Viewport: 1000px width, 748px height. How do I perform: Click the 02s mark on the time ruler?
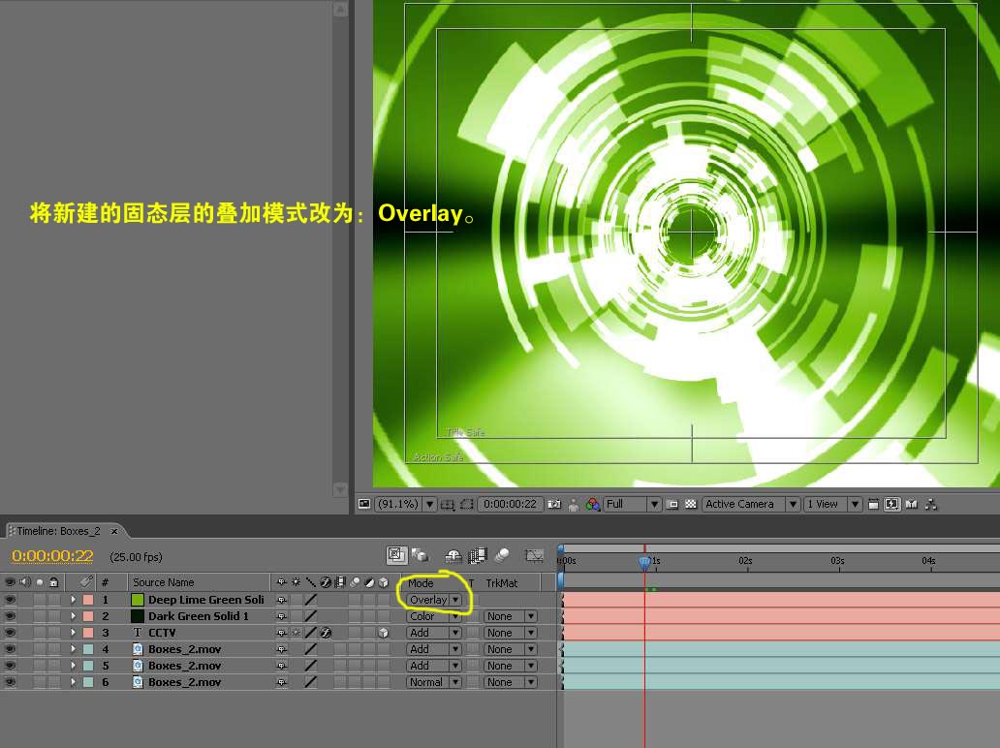click(x=745, y=561)
